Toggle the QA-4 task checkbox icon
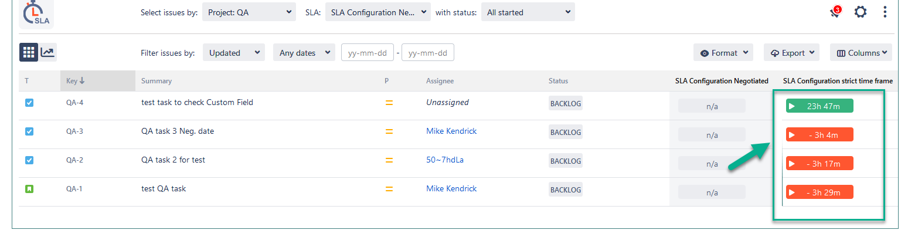This screenshot has width=908, height=240. coord(29,103)
